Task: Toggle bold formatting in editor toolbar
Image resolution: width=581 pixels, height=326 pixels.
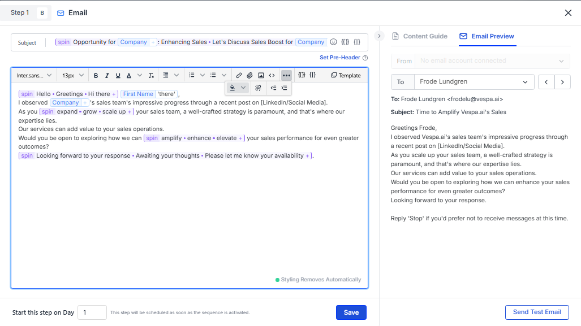Action: 96,76
